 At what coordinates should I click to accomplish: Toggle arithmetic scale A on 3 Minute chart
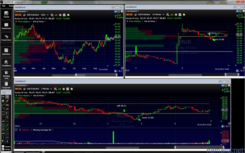223,126
